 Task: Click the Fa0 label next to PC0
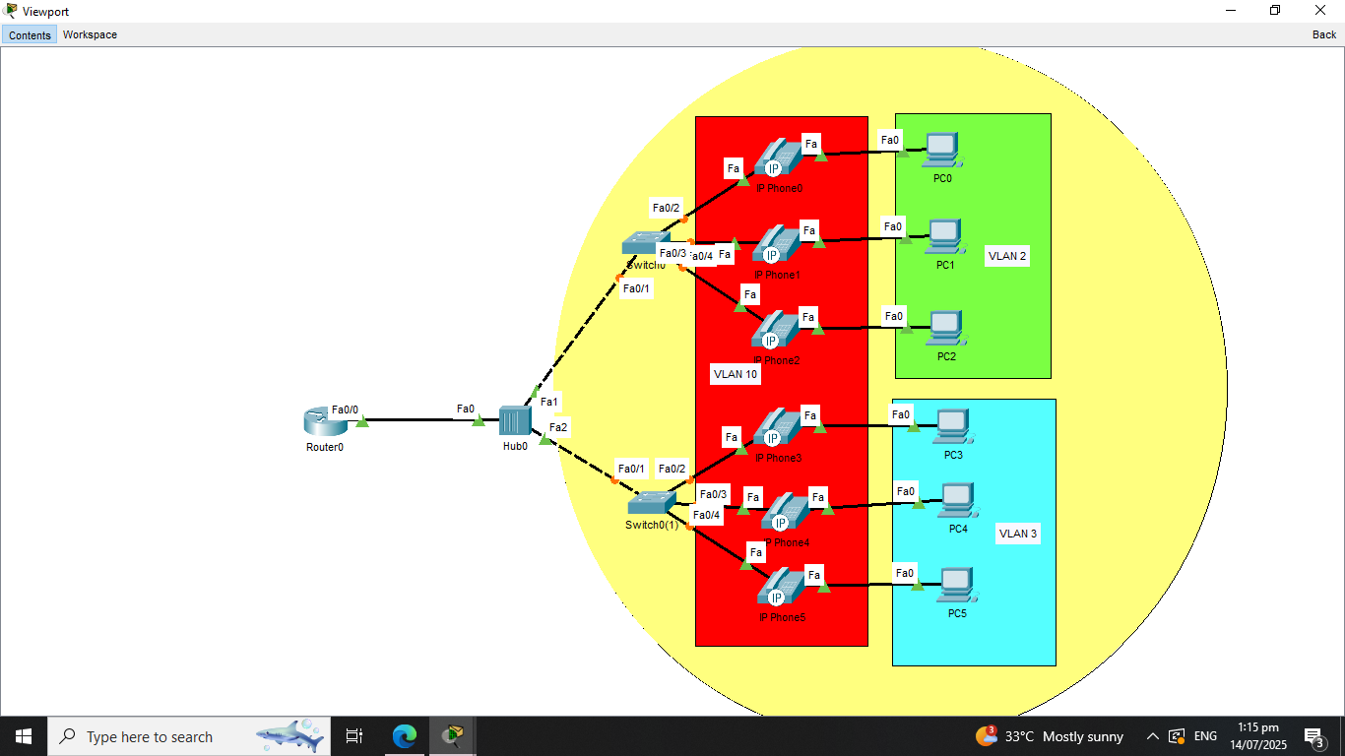click(890, 141)
